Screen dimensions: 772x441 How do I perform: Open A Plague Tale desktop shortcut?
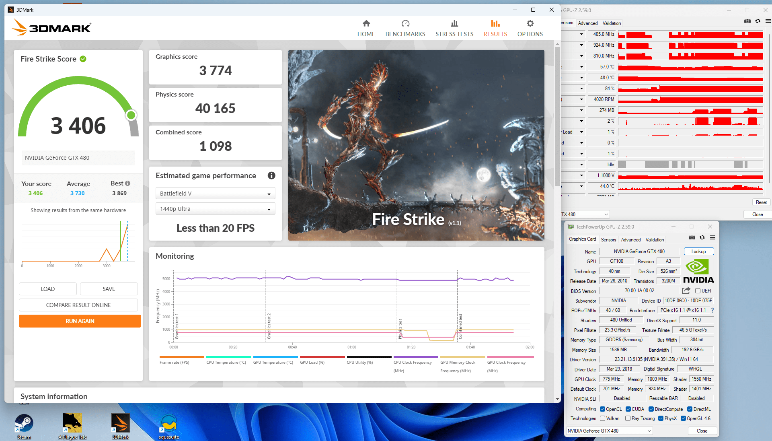tap(72, 427)
